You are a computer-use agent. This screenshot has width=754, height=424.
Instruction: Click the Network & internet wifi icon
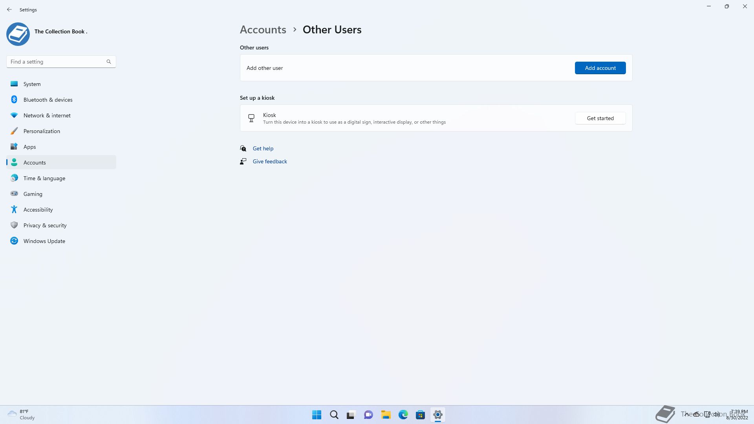click(x=14, y=115)
